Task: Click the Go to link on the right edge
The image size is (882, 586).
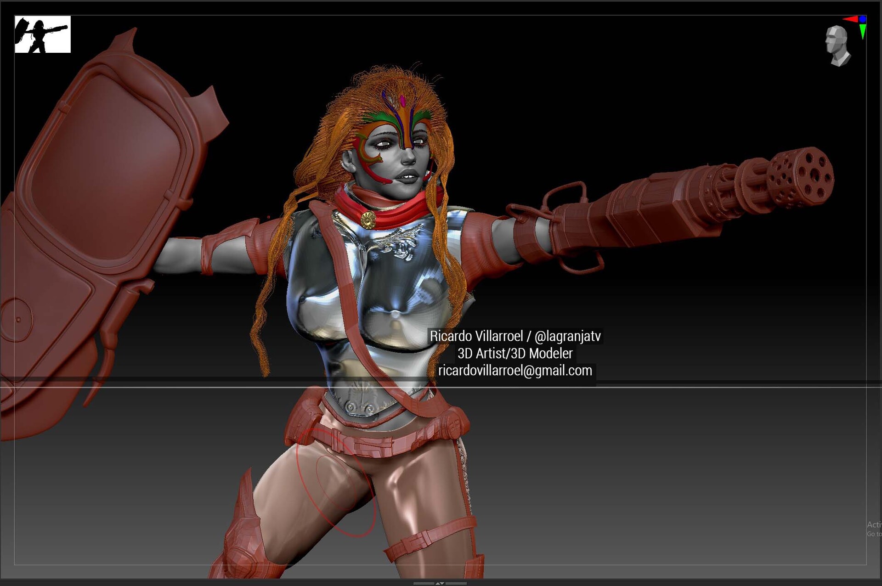Action: (x=874, y=535)
